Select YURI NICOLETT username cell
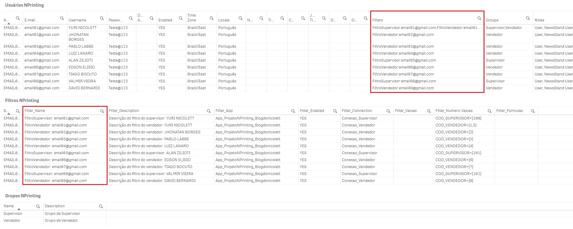The height and width of the screenshot is (229, 573). [x=83, y=28]
